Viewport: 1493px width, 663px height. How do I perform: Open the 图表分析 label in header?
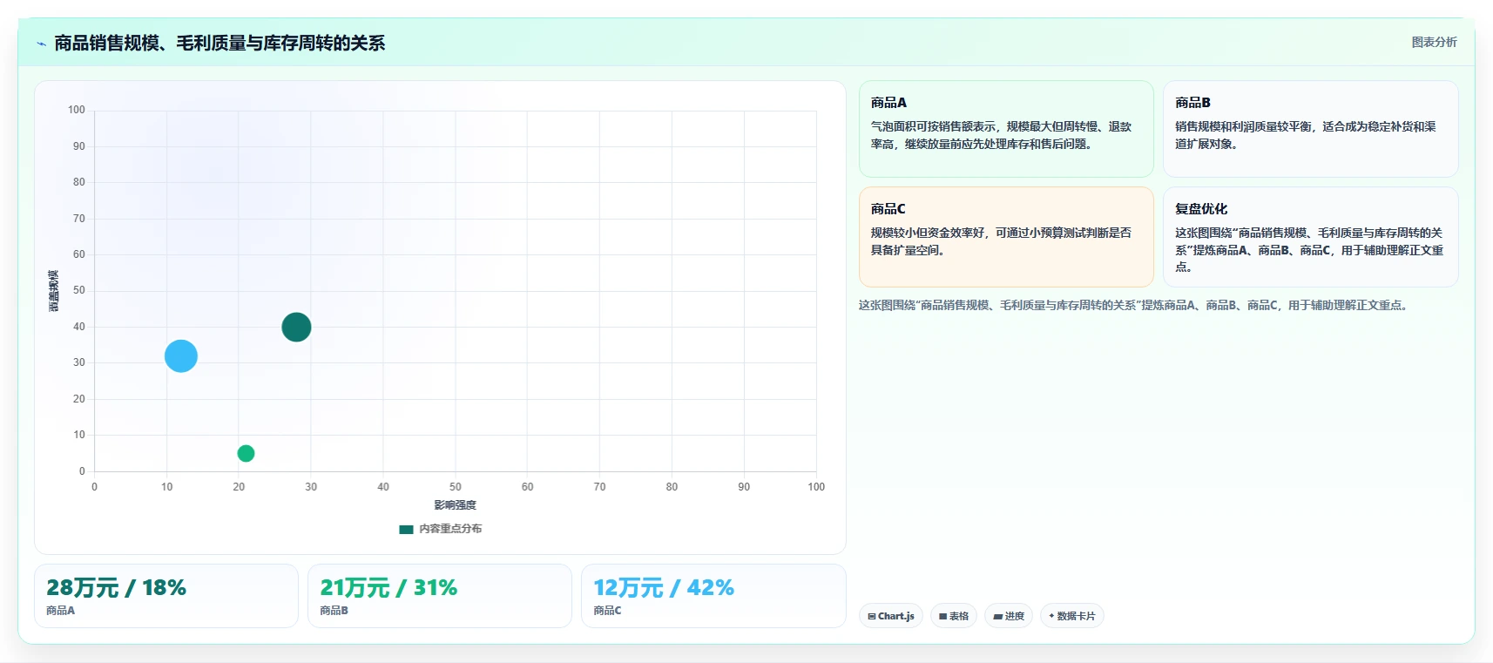coord(1434,42)
